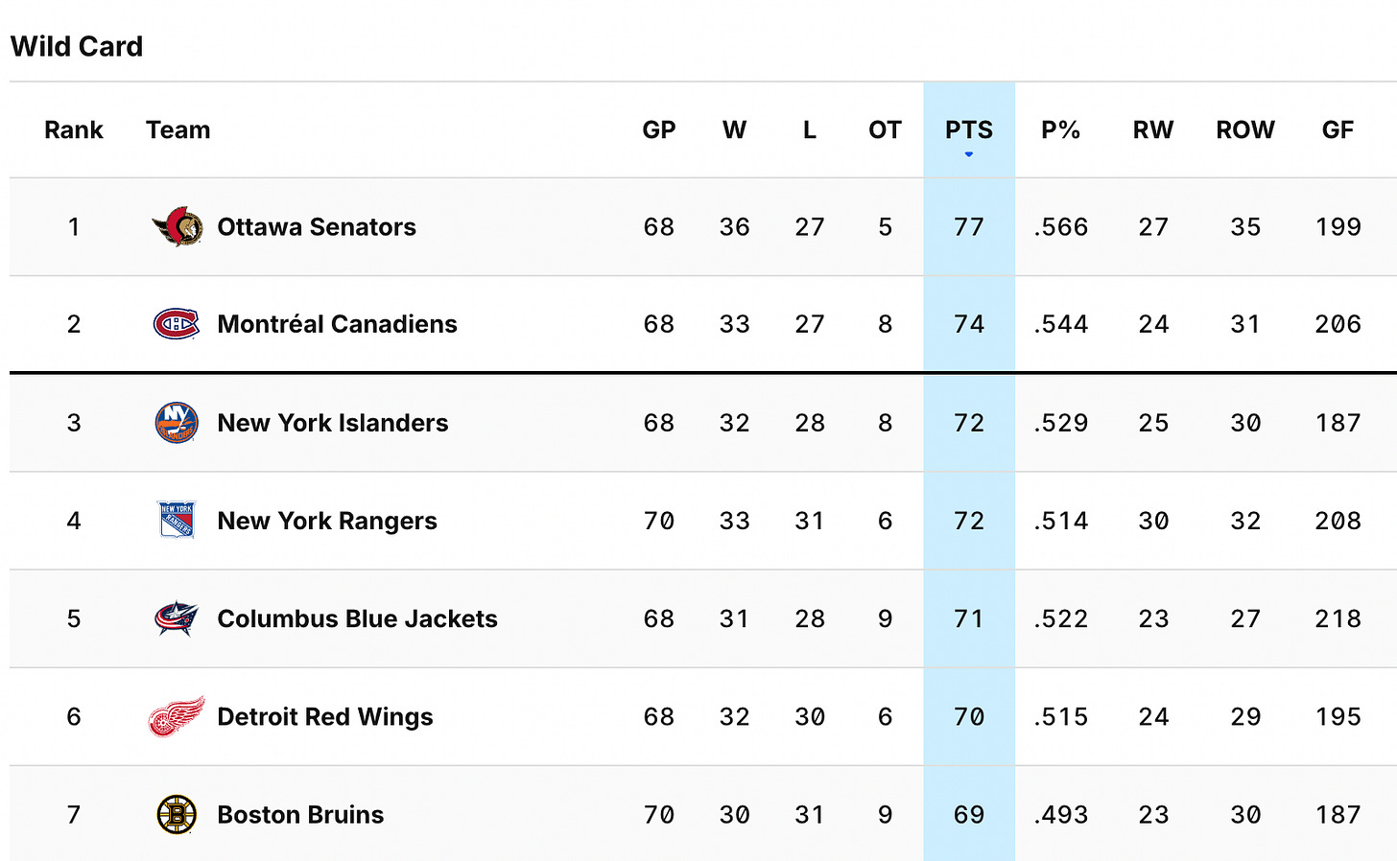Image resolution: width=1397 pixels, height=861 pixels.
Task: Sort by the P% column header
Action: (1061, 129)
